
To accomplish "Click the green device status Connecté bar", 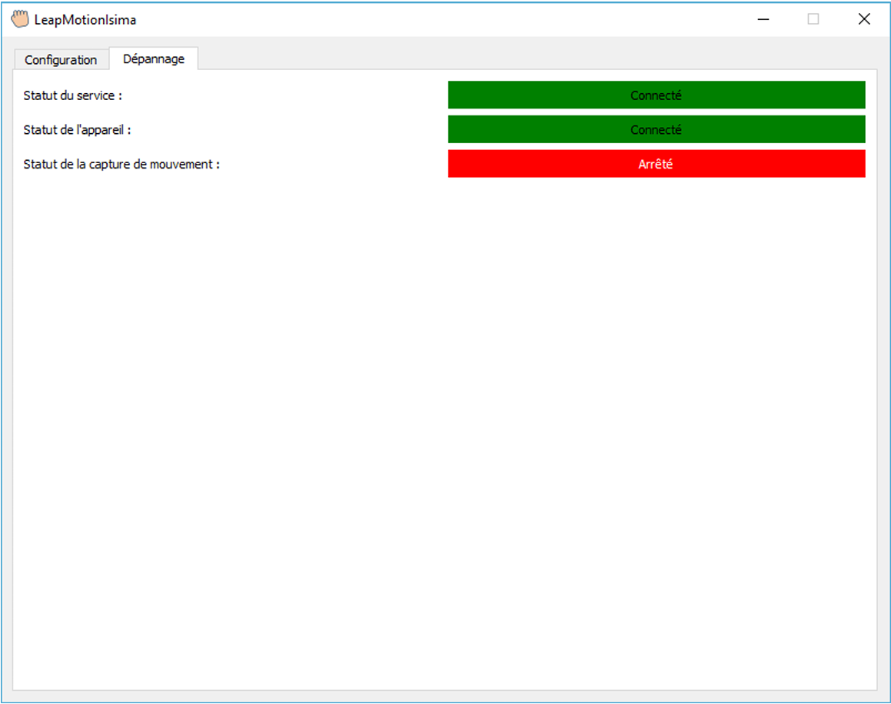I will pos(656,130).
